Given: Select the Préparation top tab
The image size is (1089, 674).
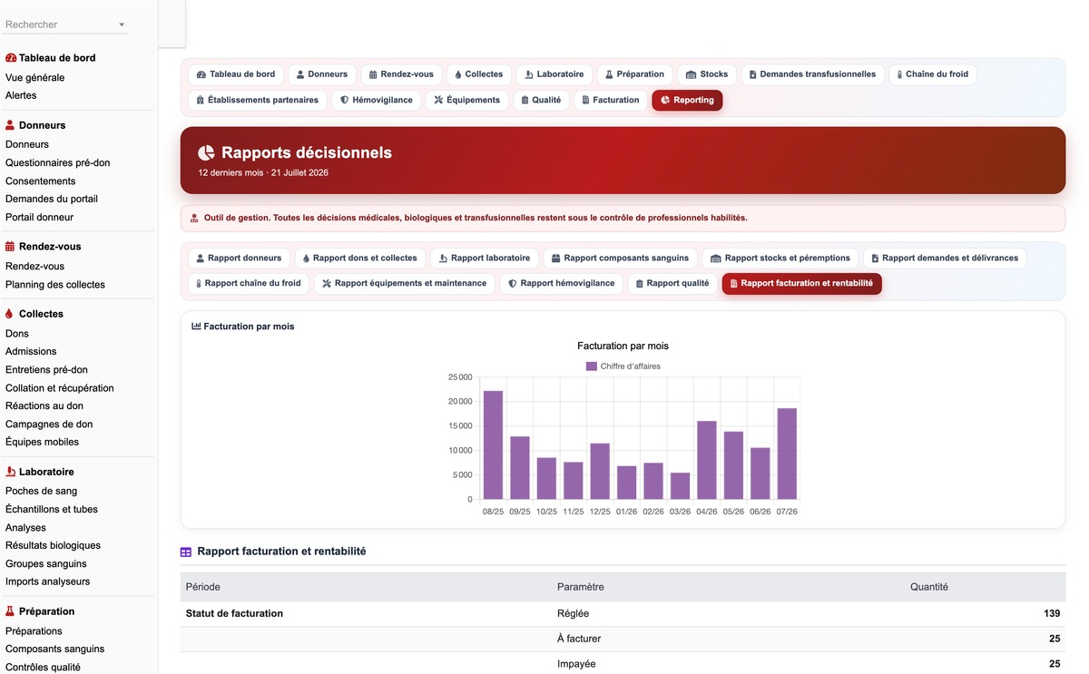Looking at the screenshot, I should 635,74.
